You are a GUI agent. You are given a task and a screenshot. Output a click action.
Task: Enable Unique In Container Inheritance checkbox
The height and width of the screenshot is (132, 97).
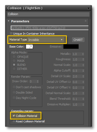point(11,33)
